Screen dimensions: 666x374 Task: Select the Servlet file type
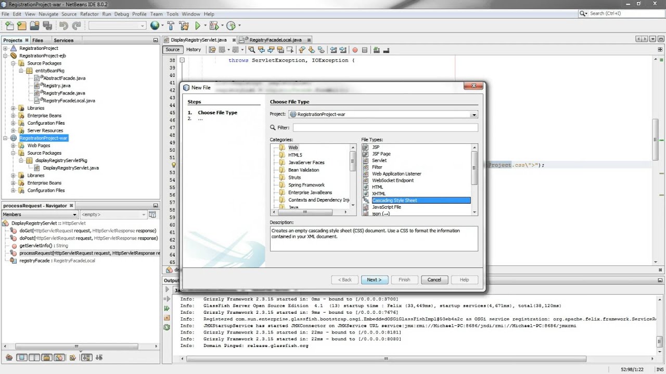point(379,161)
